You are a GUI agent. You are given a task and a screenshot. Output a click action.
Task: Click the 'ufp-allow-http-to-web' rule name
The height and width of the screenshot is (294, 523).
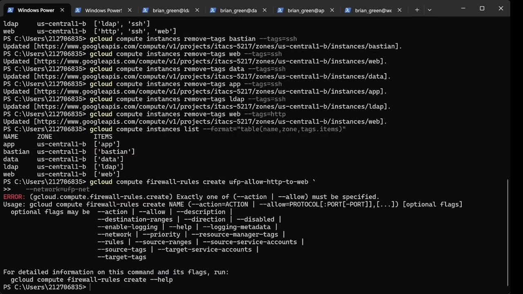tap(268, 182)
